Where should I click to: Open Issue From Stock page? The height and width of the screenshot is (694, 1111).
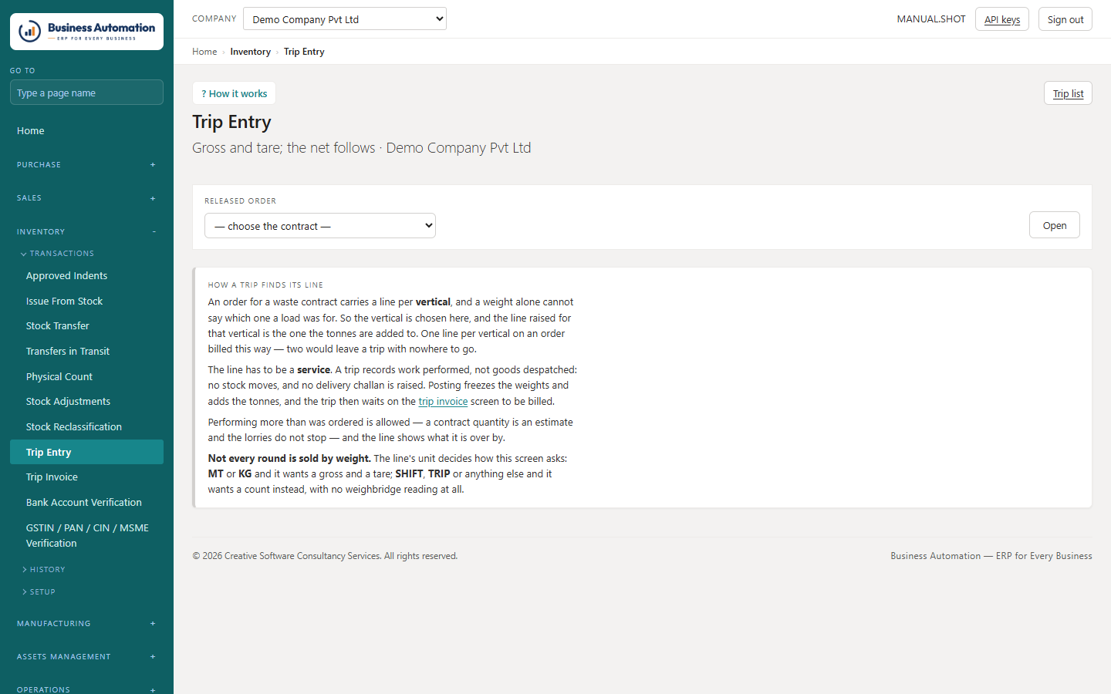click(x=86, y=301)
